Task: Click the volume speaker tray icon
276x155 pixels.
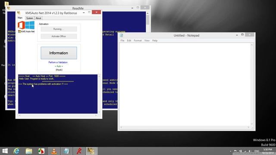Action: [x=250, y=151]
